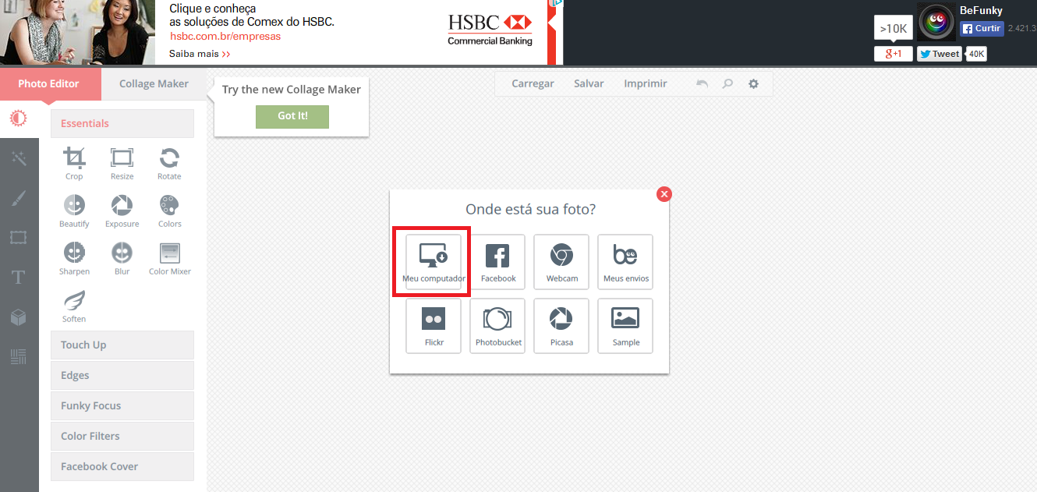Switch to the Collage Maker tab
This screenshot has width=1037, height=492.
coord(154,83)
